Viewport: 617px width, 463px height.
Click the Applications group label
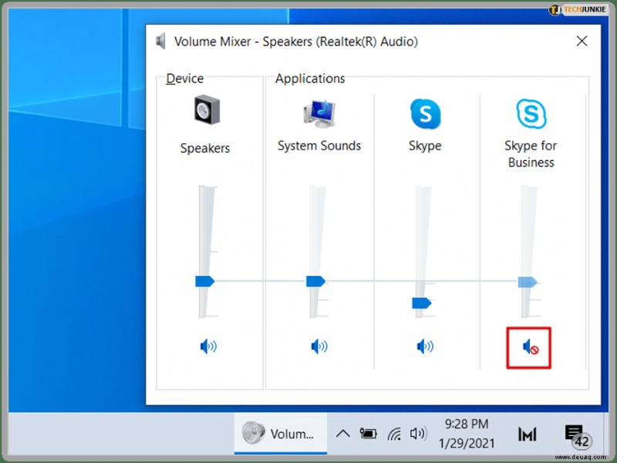click(310, 79)
